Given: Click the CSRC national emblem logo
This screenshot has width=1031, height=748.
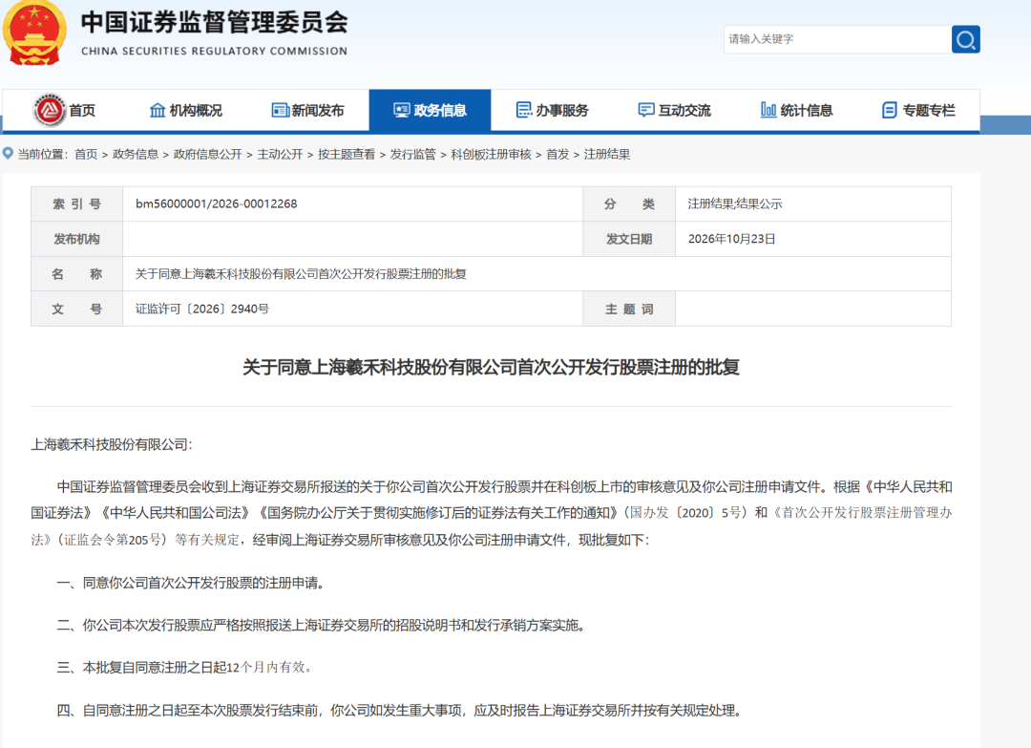Looking at the screenshot, I should (x=34, y=32).
